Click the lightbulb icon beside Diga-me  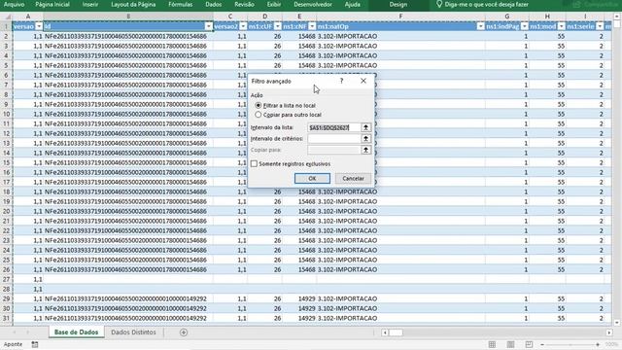(439, 4)
